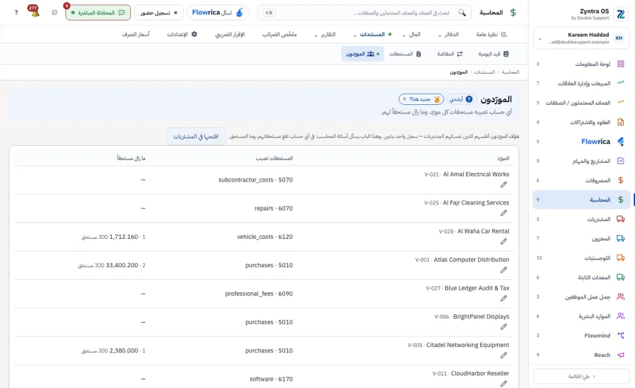
Task: Open العملاء المحتملون / الصفقات in sidebar
Action: tap(581, 103)
